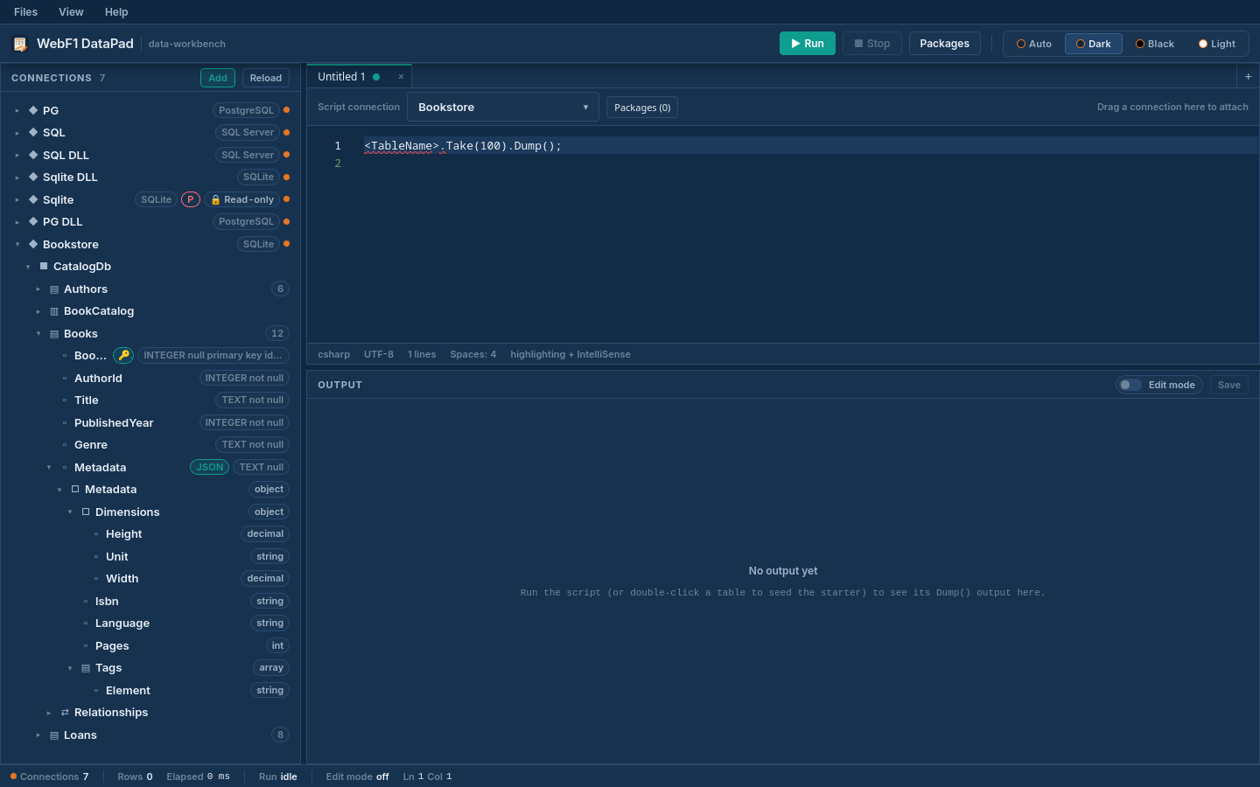
Task: Toggle the Edit mode switch
Action: point(1130,385)
